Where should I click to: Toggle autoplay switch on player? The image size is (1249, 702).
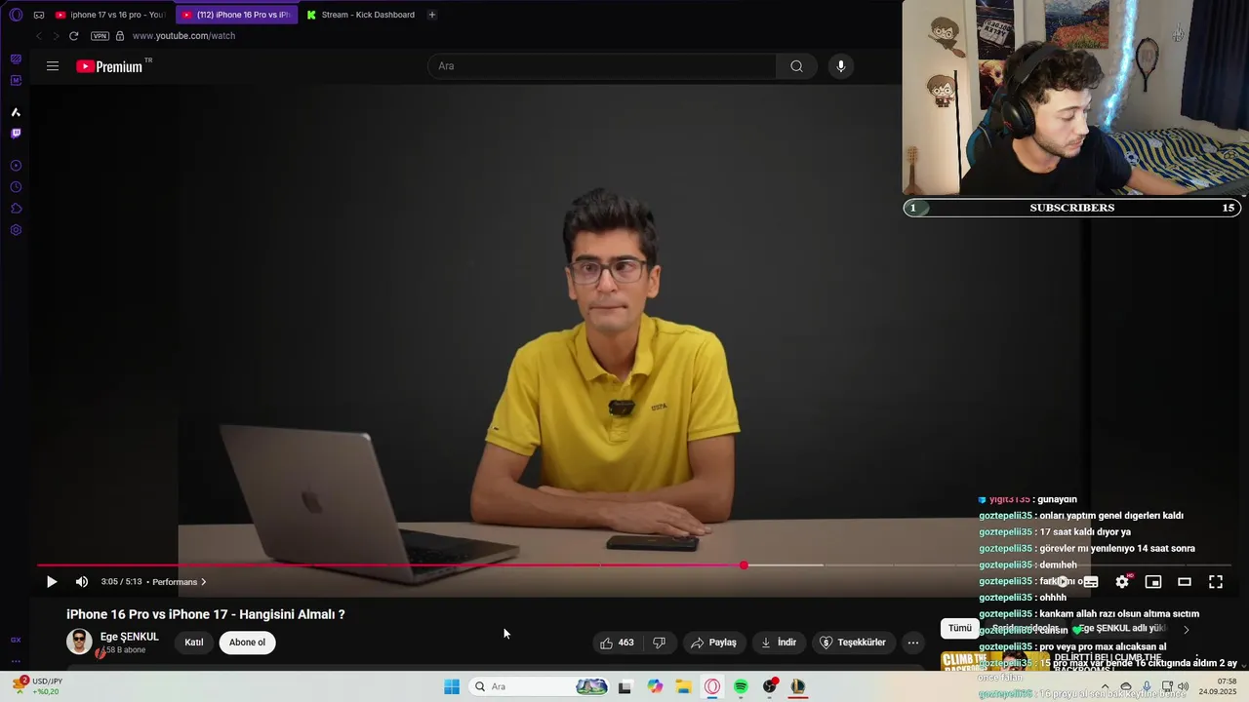pos(1062,582)
